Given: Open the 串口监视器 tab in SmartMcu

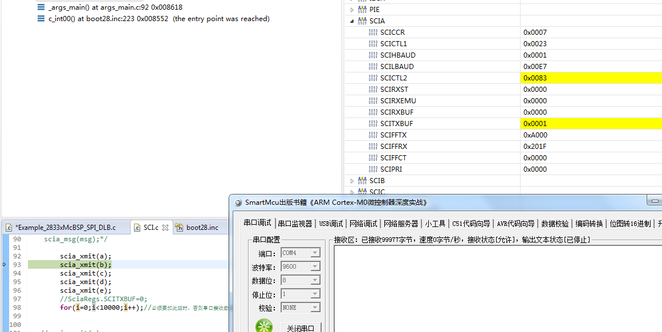Looking at the screenshot, I should 295,224.
